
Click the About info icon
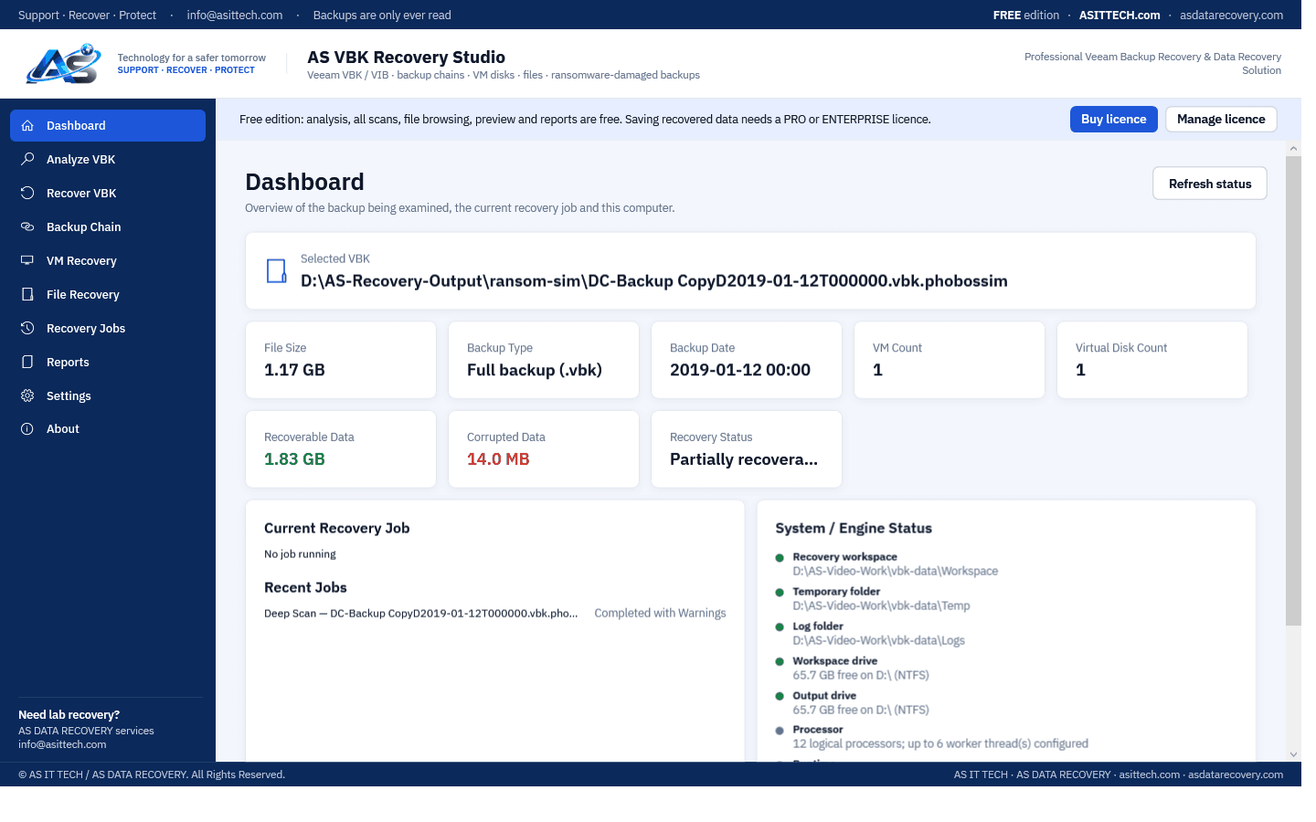pyautogui.click(x=27, y=428)
